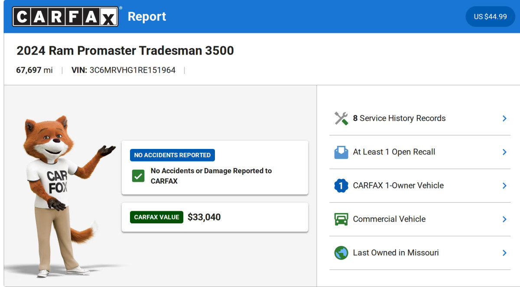Select the open recall briefcase icon
The height and width of the screenshot is (287, 520).
[341, 152]
